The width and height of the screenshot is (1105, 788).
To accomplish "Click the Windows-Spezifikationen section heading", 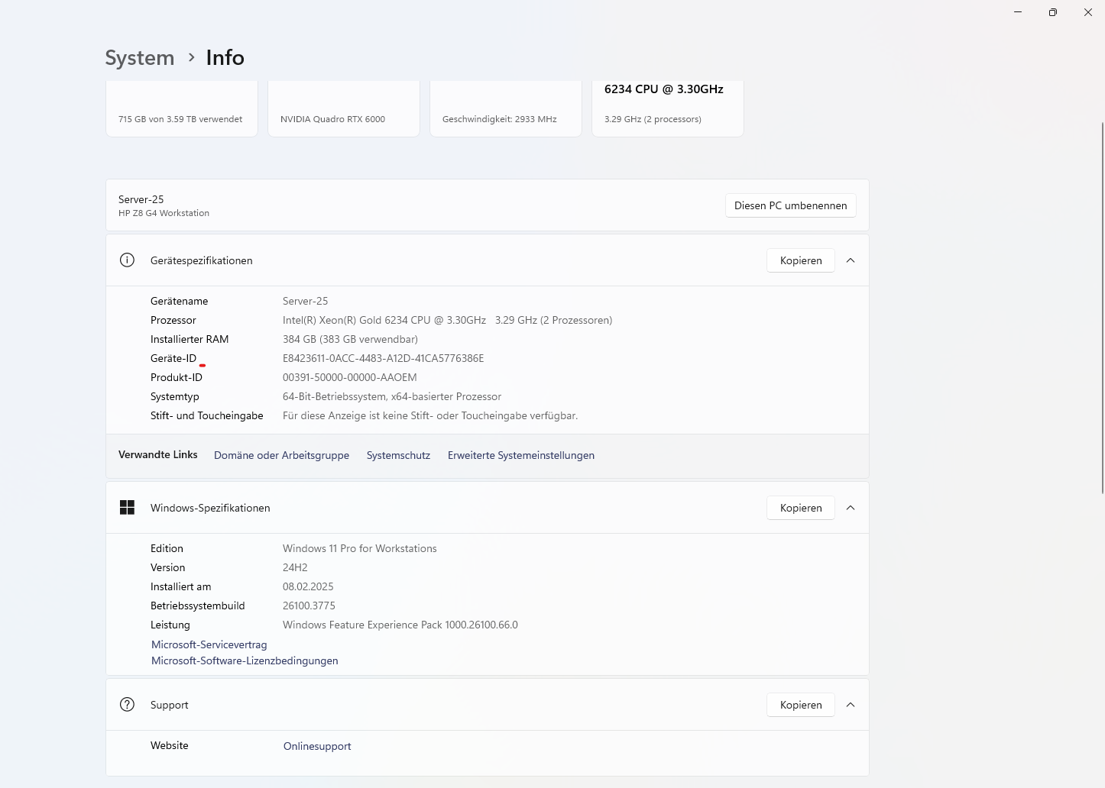I will tap(210, 508).
